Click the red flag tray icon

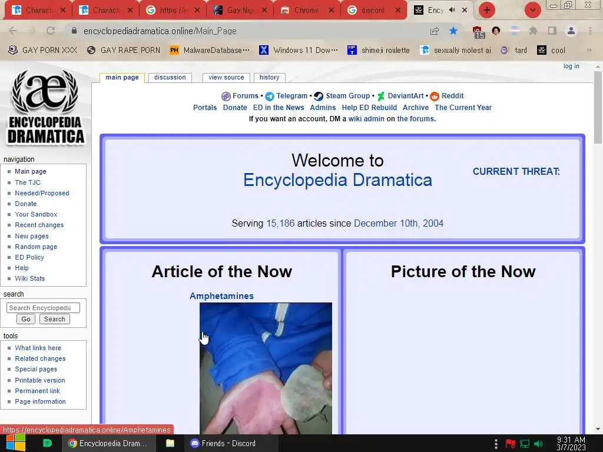tap(511, 444)
